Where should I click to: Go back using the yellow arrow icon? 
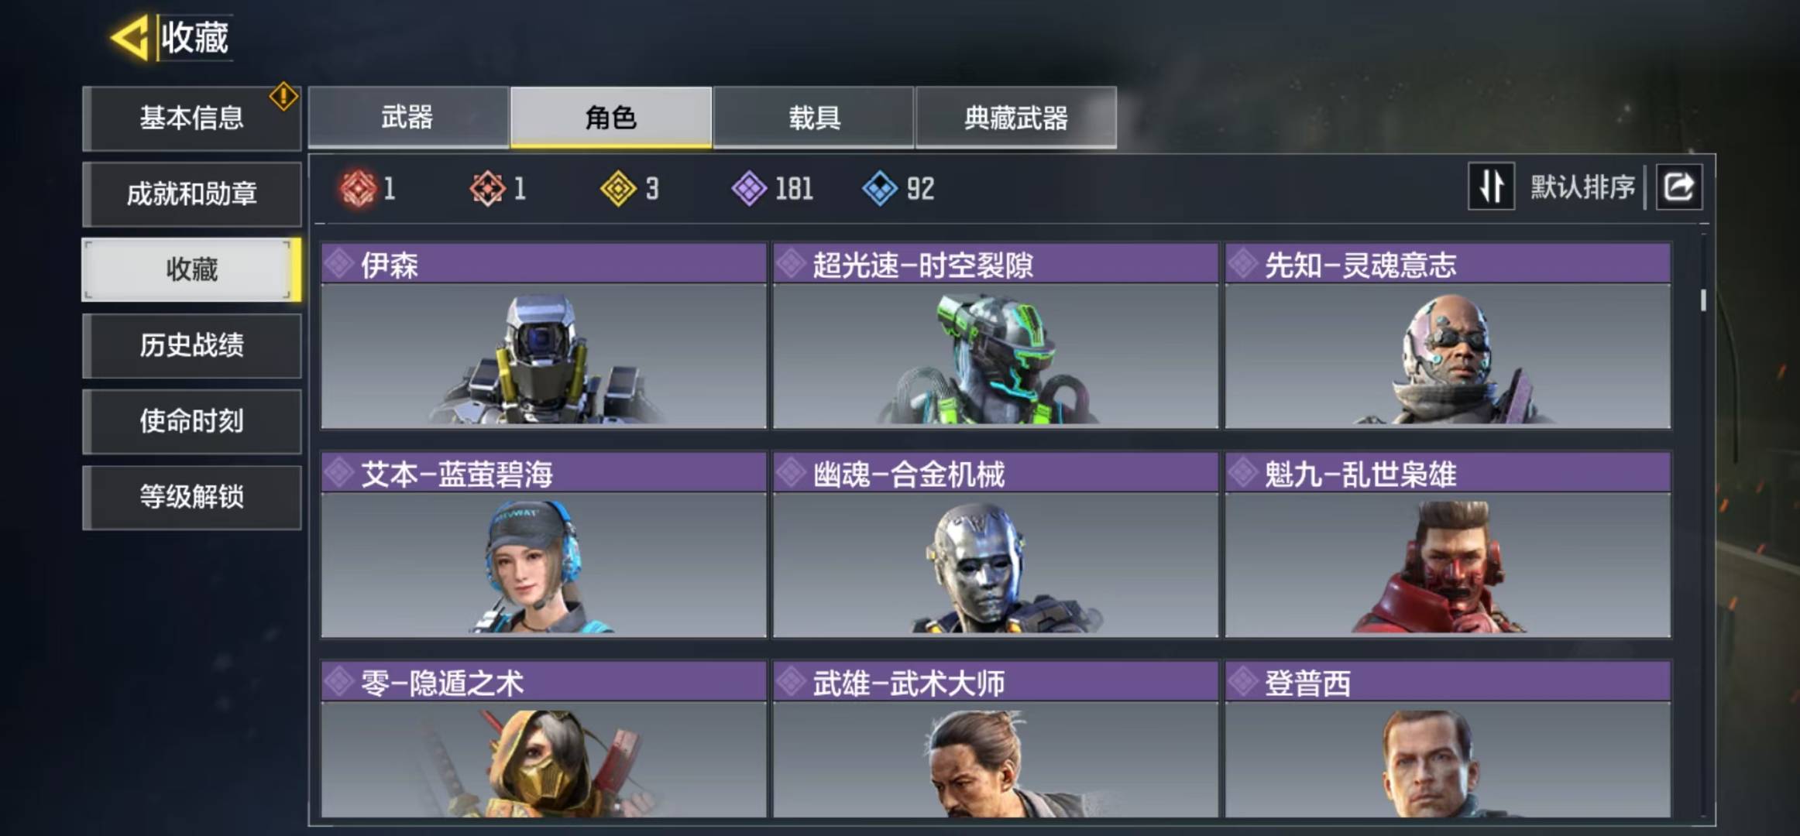coord(129,37)
